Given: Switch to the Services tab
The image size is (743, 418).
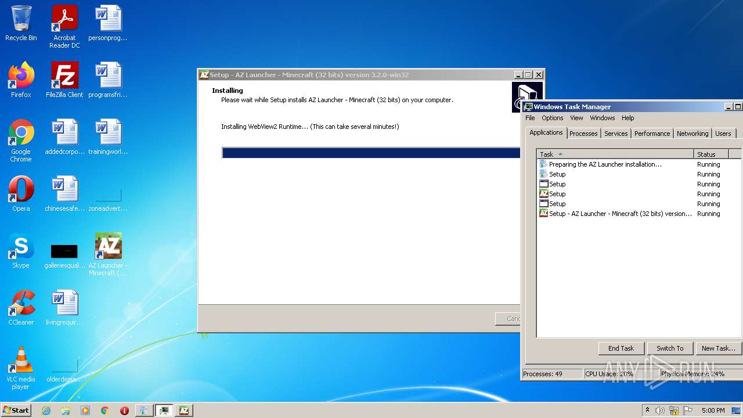Looking at the screenshot, I should [x=616, y=134].
